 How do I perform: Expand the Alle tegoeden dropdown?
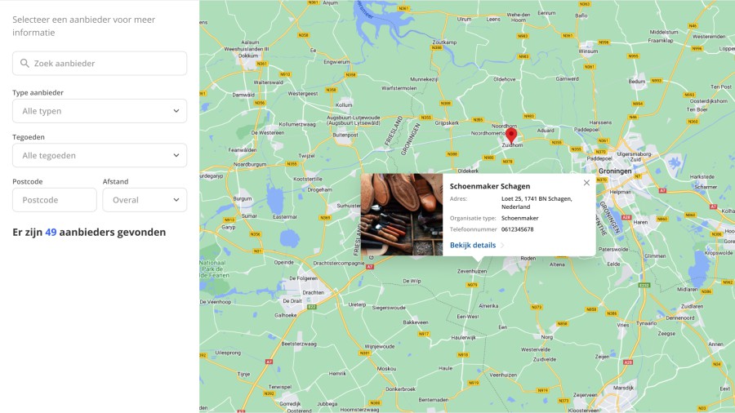100,155
